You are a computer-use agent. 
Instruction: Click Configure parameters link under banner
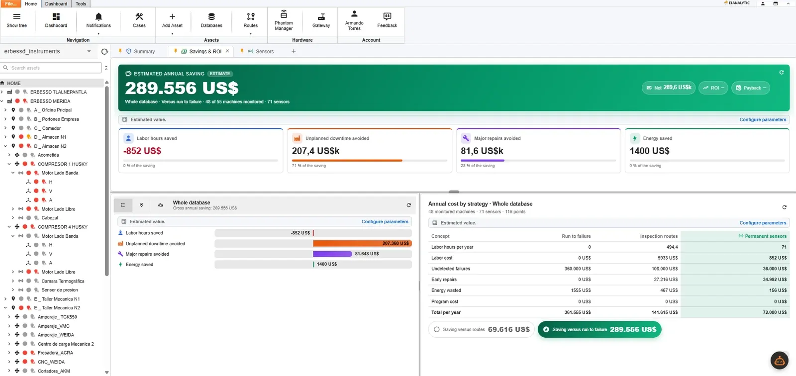[x=763, y=120]
